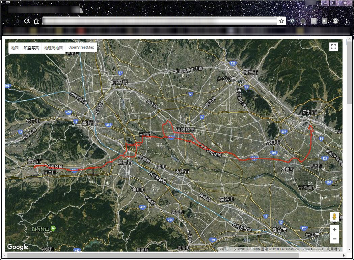354x260 pixels.
Task: Toggle fullscreen map view
Action: pyautogui.click(x=333, y=47)
